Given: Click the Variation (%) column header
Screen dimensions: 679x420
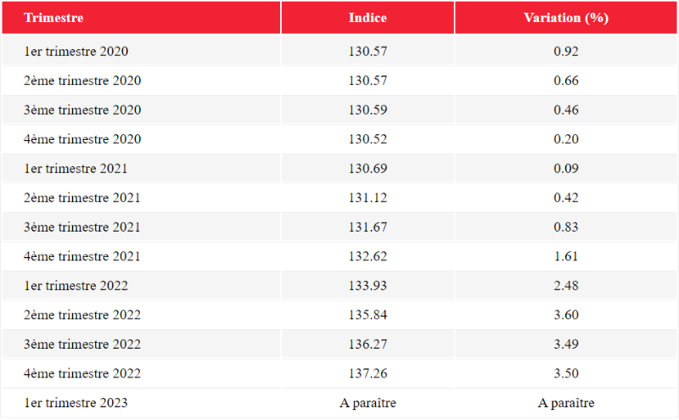Looking at the screenshot, I should (566, 18).
